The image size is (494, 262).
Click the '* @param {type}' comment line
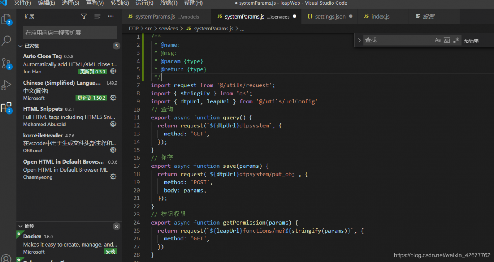tap(179, 61)
